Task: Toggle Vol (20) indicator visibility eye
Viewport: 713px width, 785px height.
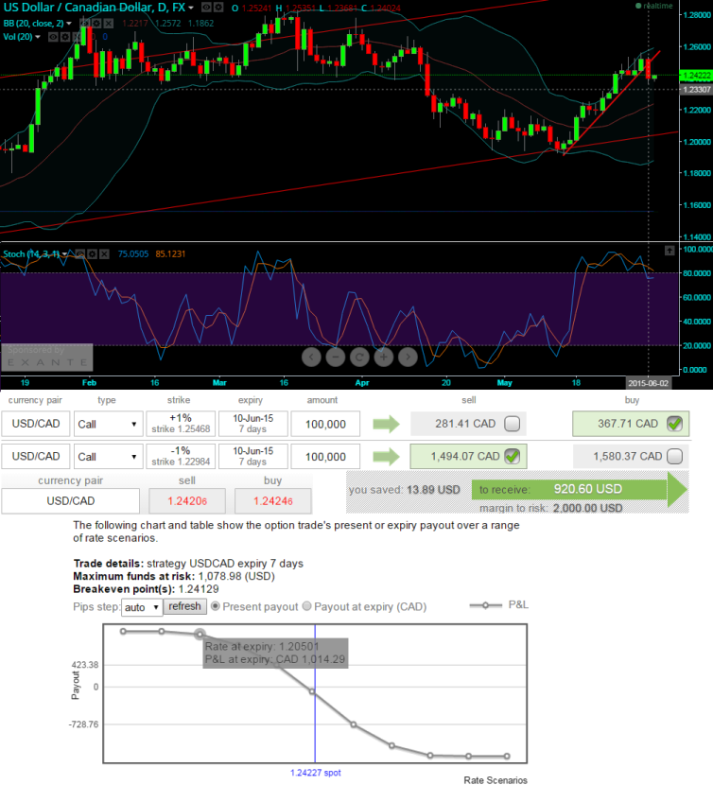Action: [x=53, y=37]
